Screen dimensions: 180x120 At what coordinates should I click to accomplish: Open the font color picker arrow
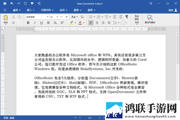point(84,23)
